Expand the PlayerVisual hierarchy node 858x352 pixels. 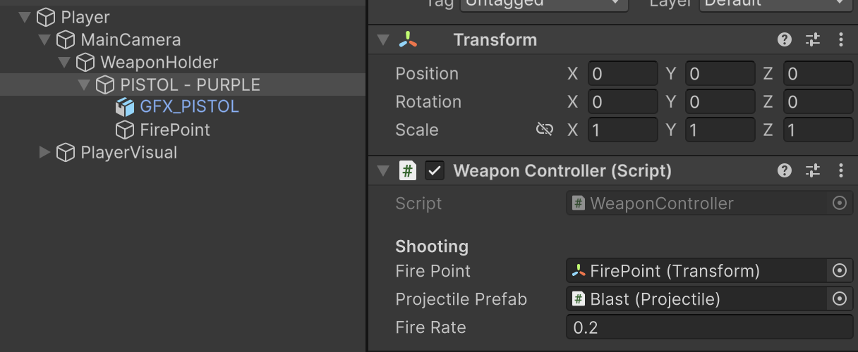45,153
